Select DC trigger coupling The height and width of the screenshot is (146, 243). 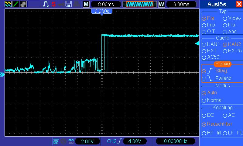(x=208, y=115)
